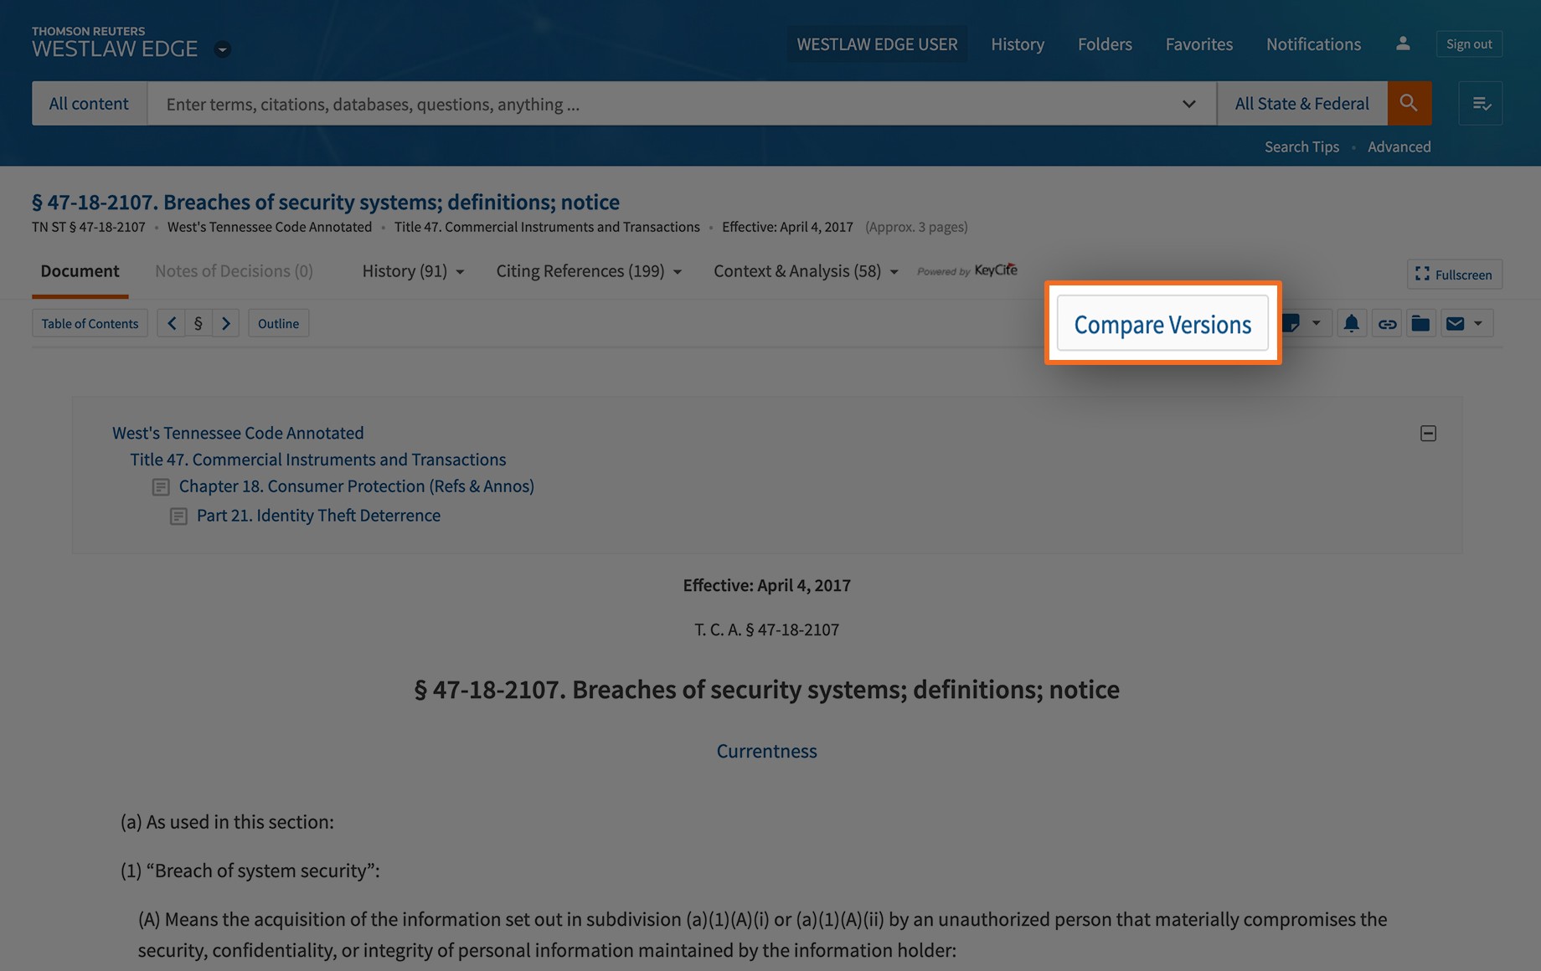Image resolution: width=1541 pixels, height=971 pixels.
Task: Collapse the table of contents box
Action: [x=1428, y=433]
